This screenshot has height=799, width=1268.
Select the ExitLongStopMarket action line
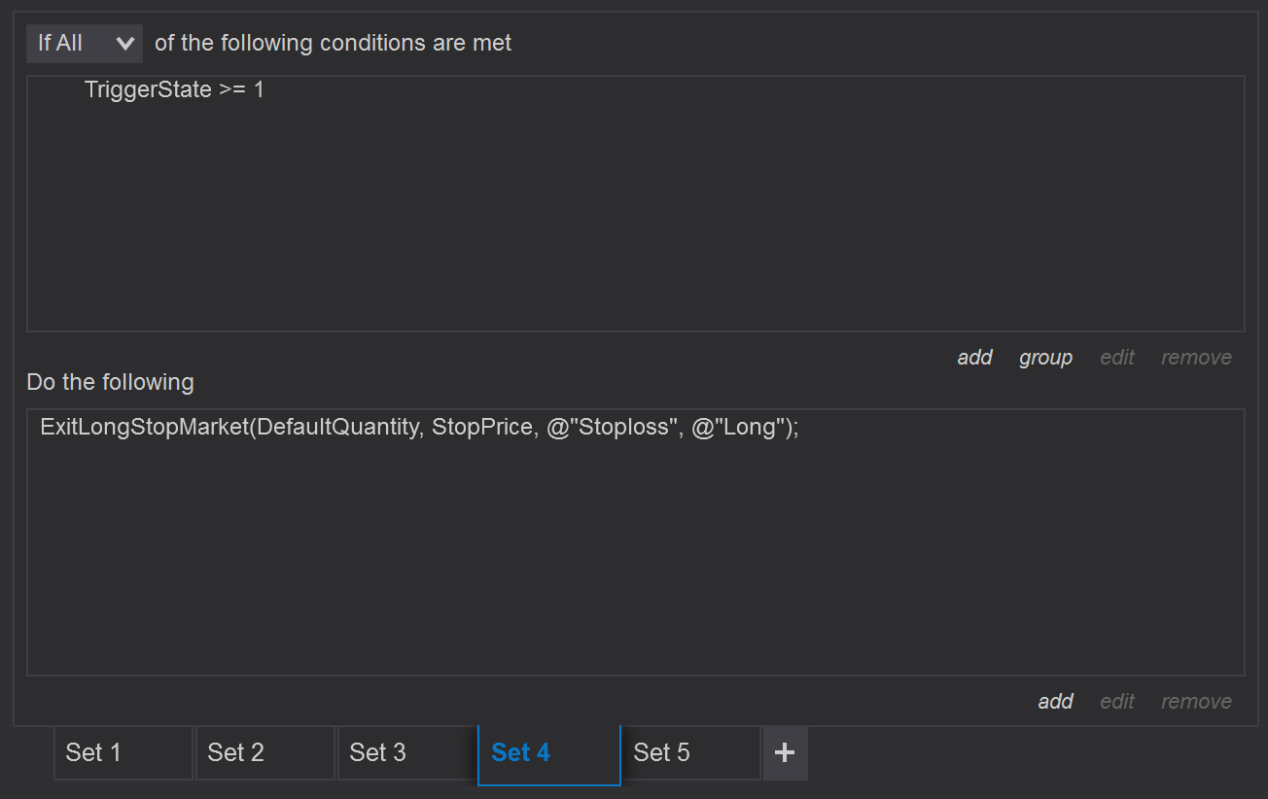(x=419, y=428)
